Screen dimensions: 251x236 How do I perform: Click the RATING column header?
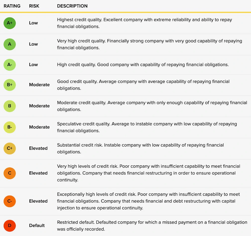coord(12,6)
